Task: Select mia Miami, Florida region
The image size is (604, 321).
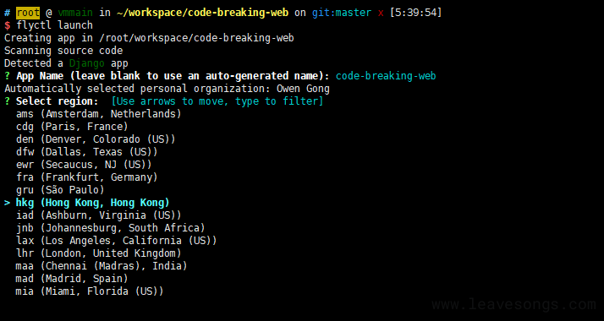Action: 90,291
